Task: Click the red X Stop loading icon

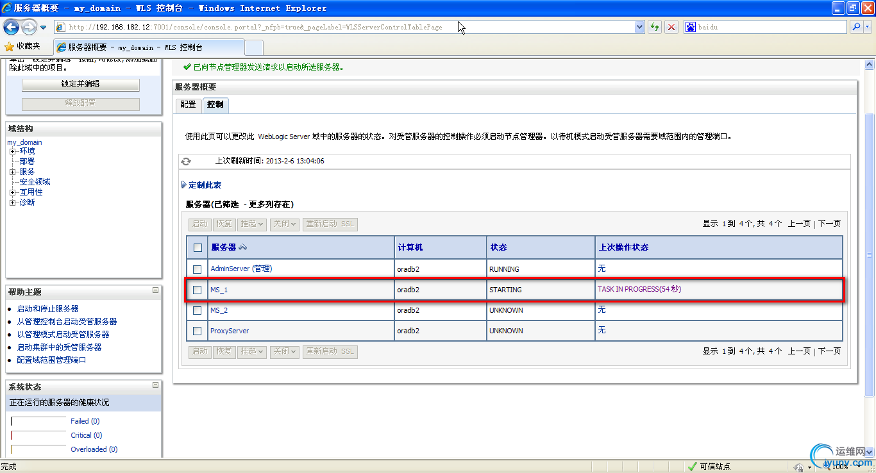Action: pos(671,27)
